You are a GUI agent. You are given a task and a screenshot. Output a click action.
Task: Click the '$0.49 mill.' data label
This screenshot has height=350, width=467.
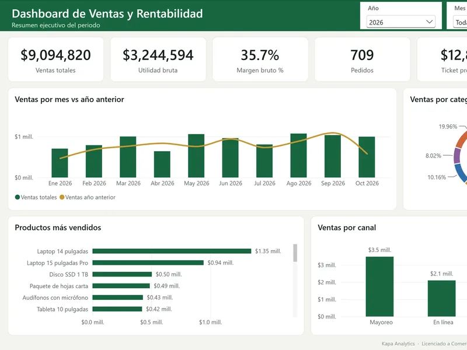tap(167, 286)
